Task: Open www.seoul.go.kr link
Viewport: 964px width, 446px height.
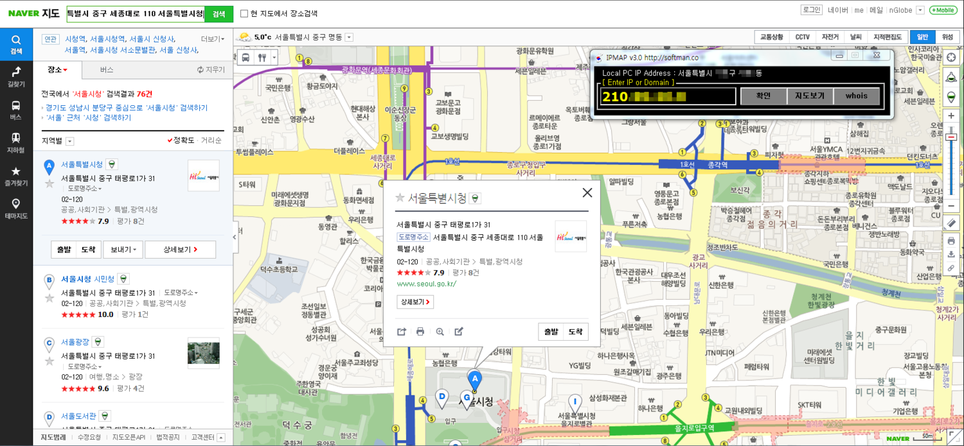Action: (427, 284)
